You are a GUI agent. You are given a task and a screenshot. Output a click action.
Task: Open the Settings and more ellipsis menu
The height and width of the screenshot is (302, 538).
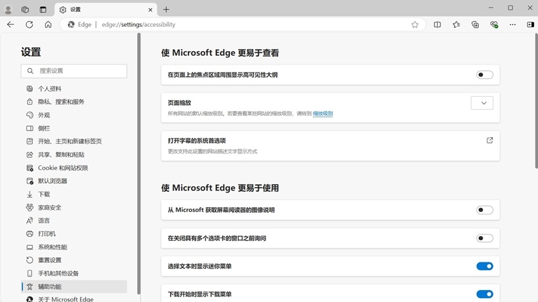pyautogui.click(x=512, y=24)
